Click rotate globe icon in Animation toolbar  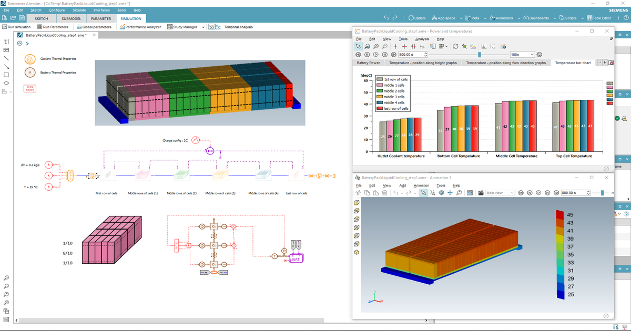point(441,193)
